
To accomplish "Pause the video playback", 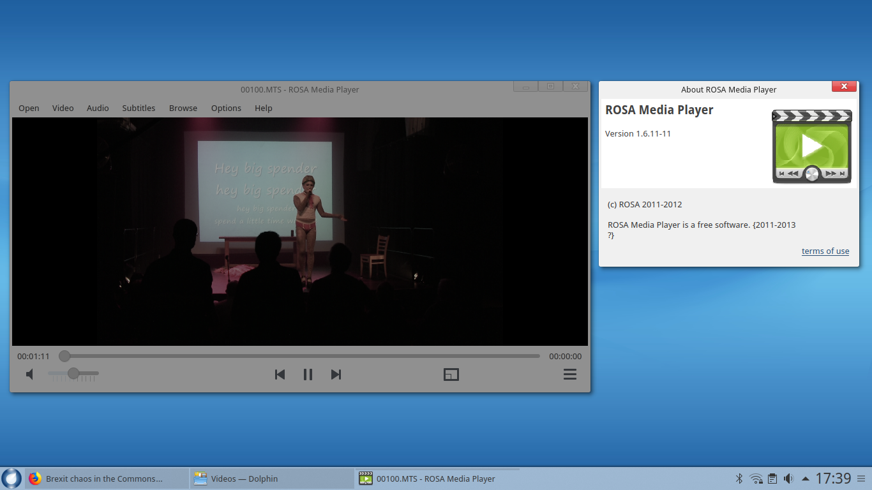I will pos(308,375).
